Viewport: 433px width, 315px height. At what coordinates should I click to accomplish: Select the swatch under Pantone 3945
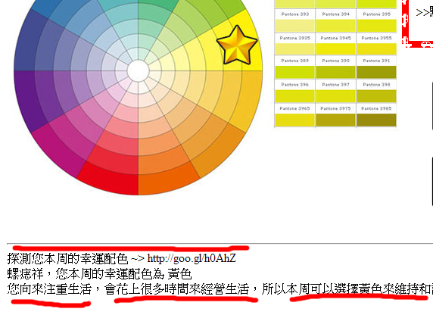[x=335, y=49]
